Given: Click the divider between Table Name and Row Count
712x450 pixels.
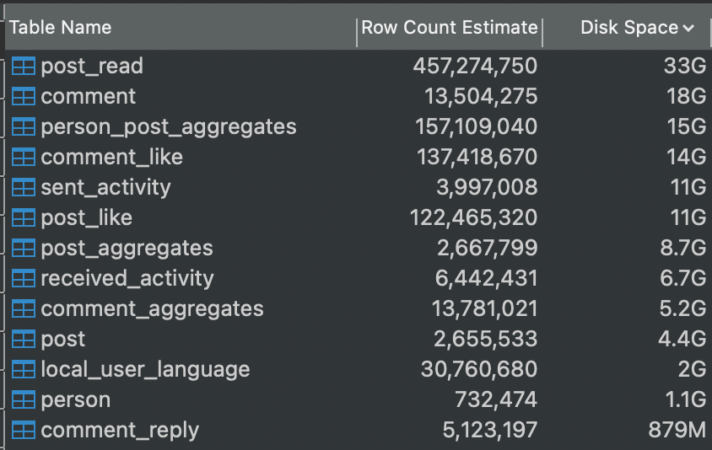Looking at the screenshot, I should pyautogui.click(x=358, y=33).
